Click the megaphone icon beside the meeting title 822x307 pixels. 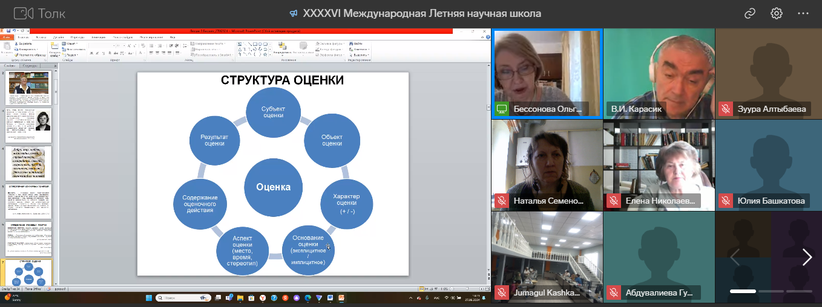294,13
